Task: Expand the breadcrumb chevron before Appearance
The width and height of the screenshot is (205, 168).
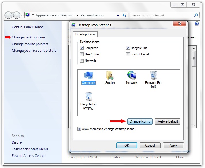Action: (x=33, y=16)
